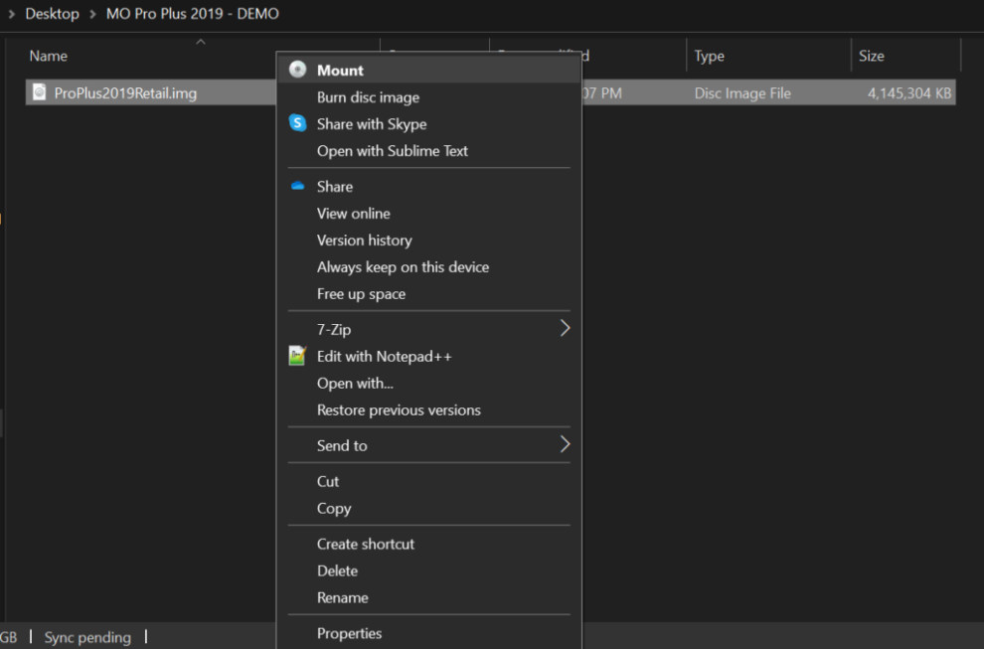This screenshot has width=984, height=649.
Task: Click the Type column header
Action: 710,56
